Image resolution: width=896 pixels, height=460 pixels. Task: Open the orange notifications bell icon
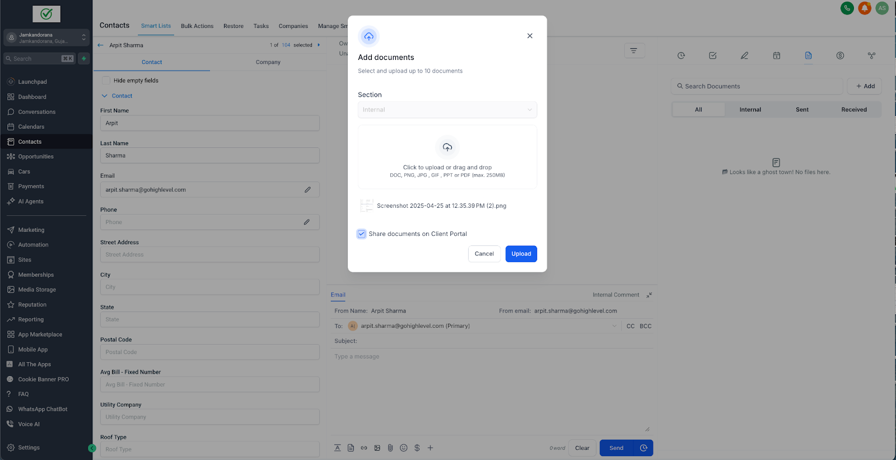pos(865,8)
